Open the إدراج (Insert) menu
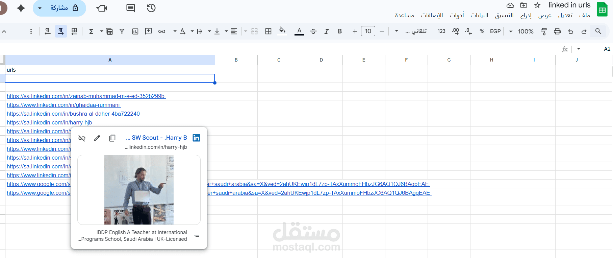613x258 pixels. coord(526,15)
